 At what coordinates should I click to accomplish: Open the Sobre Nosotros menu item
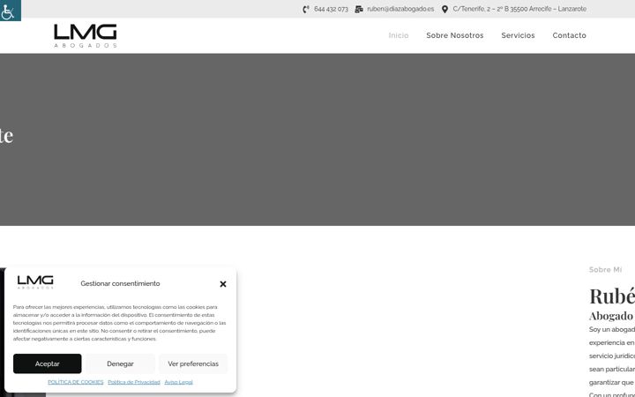point(455,35)
